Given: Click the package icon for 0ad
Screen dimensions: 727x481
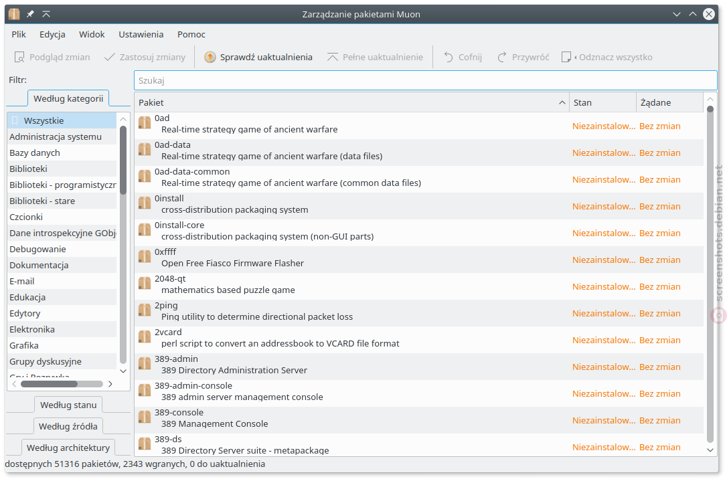Looking at the screenshot, I should [x=145, y=122].
